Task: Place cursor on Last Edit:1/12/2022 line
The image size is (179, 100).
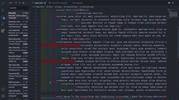Action: click(72, 10)
